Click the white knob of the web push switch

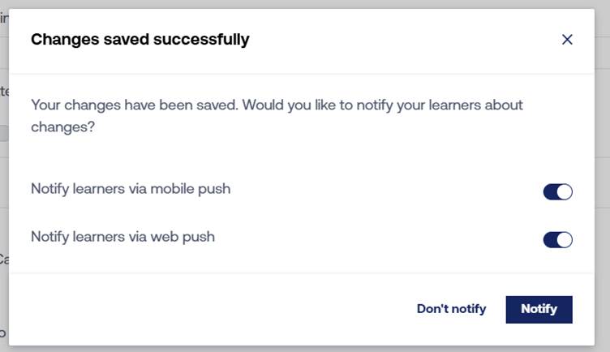click(x=565, y=240)
